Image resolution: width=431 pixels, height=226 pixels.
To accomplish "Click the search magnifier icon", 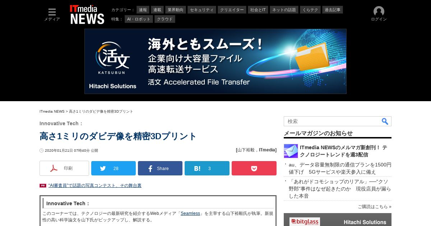I will 385,121.
